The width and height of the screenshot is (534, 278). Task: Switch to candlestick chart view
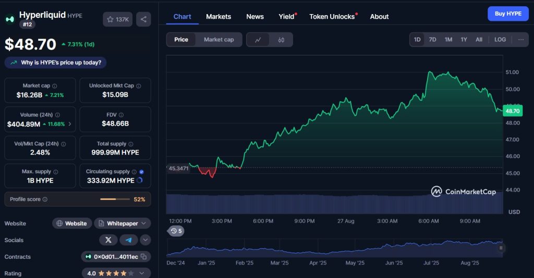coord(281,40)
